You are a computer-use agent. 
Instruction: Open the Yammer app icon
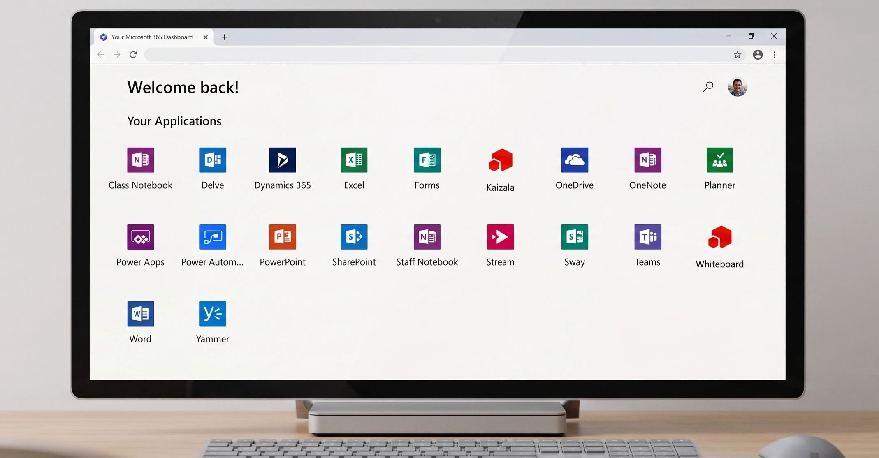tap(213, 314)
